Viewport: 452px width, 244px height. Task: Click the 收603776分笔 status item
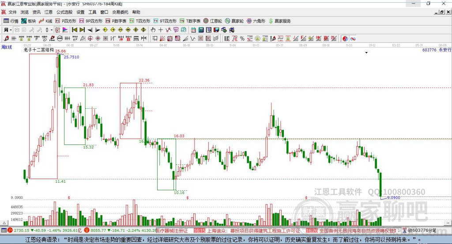419,230
